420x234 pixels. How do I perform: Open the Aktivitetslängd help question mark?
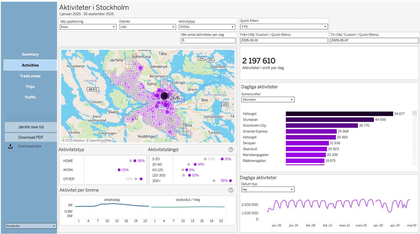click(231, 149)
